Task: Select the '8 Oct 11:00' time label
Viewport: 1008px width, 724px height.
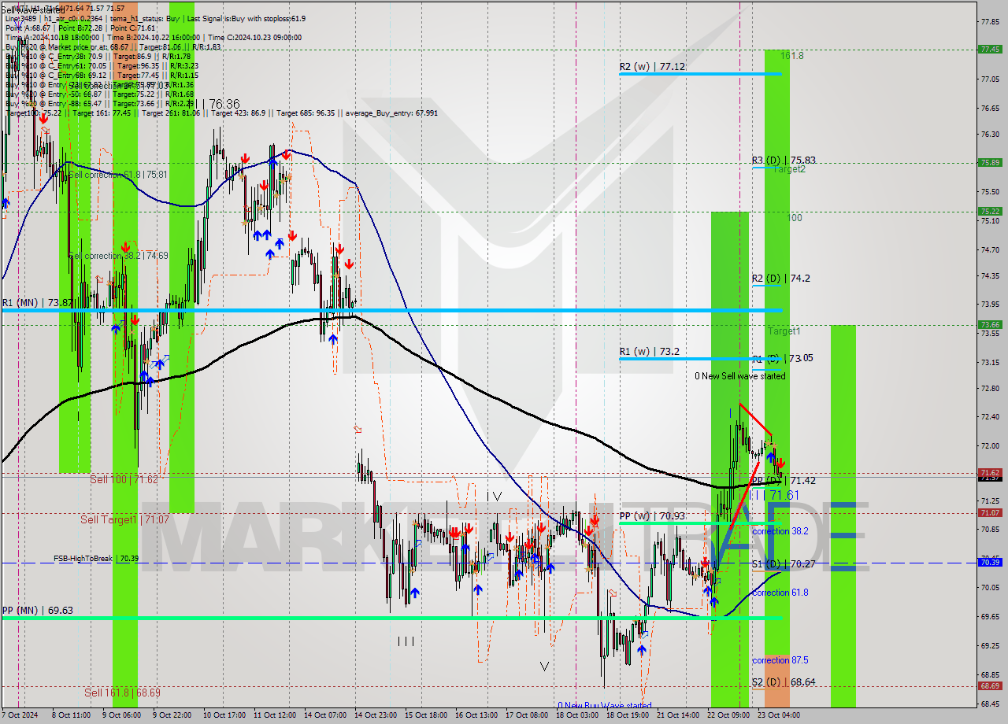Action: [71, 715]
